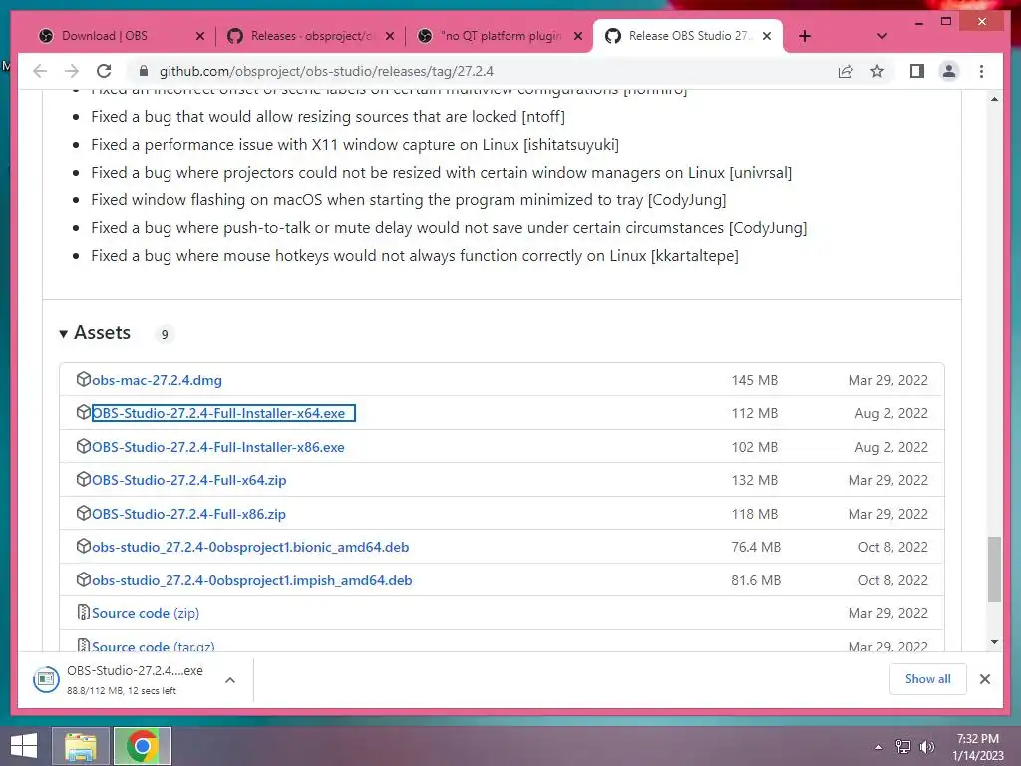The width and height of the screenshot is (1021, 766).
Task: Download the impish_amd64.deb package
Action: click(252, 581)
